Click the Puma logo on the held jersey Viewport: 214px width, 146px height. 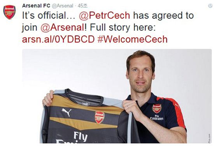click(67, 112)
